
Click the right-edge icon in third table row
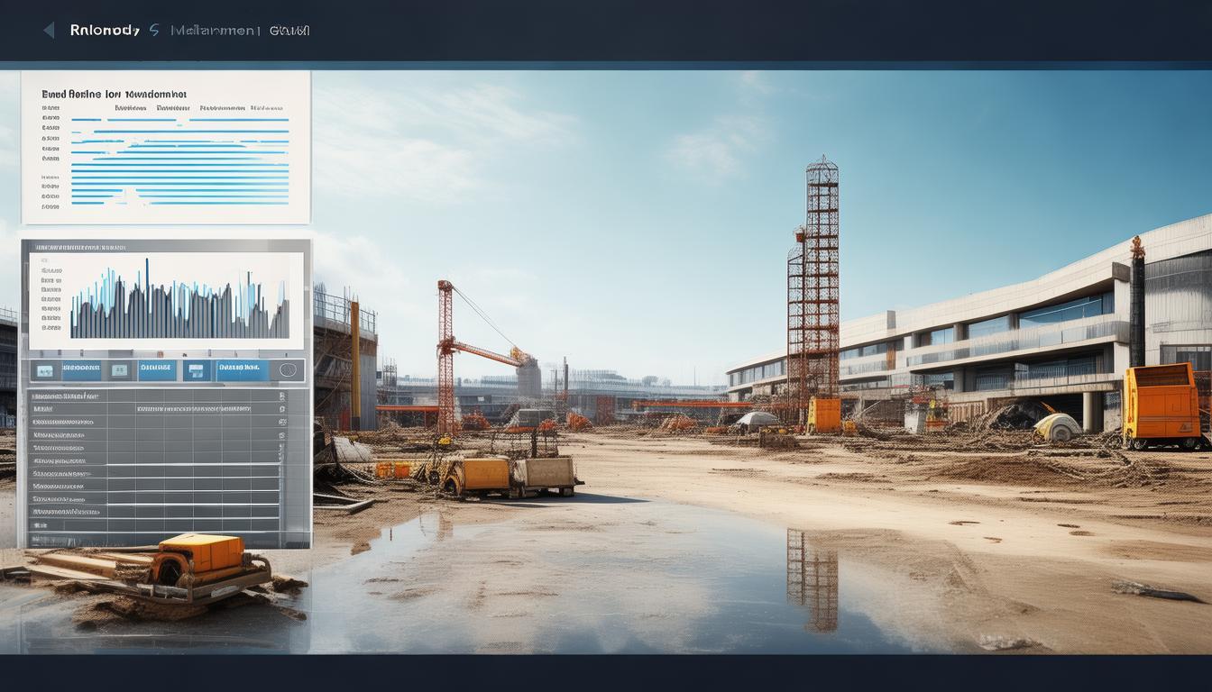coord(282,421)
